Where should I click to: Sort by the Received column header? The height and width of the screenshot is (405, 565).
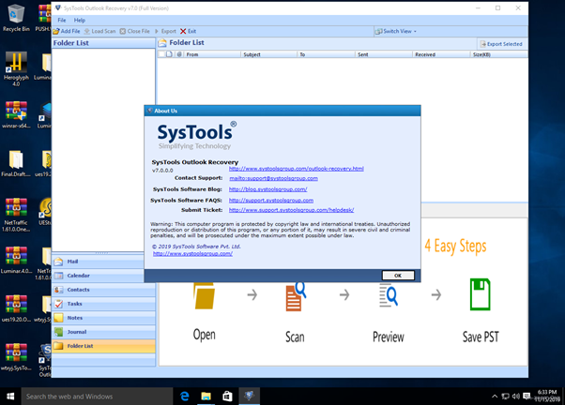tap(441, 54)
